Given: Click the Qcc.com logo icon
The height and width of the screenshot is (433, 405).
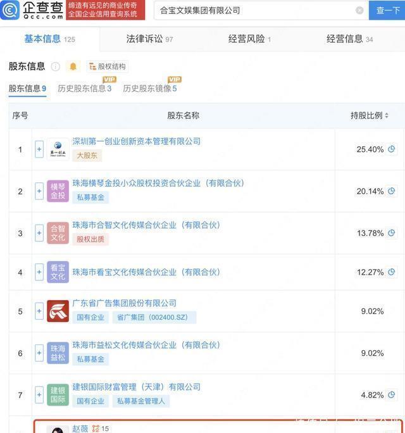Looking at the screenshot, I should click(10, 10).
